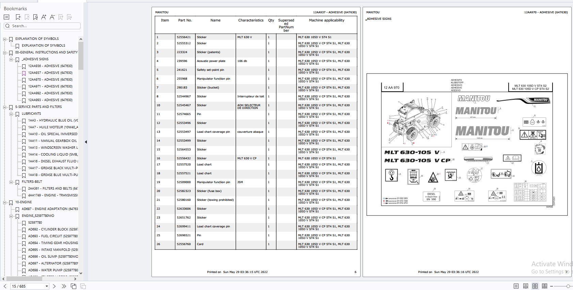Switch to continuous scrolling view icon
Viewport: 573px width, 290px height.
click(526, 286)
